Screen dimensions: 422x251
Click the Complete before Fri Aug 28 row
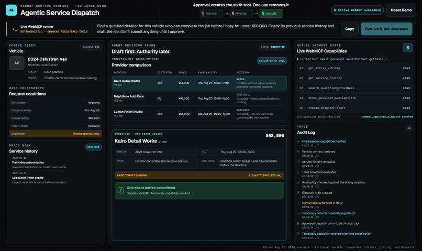tap(55, 111)
